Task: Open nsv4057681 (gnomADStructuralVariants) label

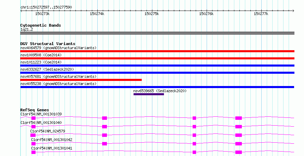Action: (x=58, y=76)
